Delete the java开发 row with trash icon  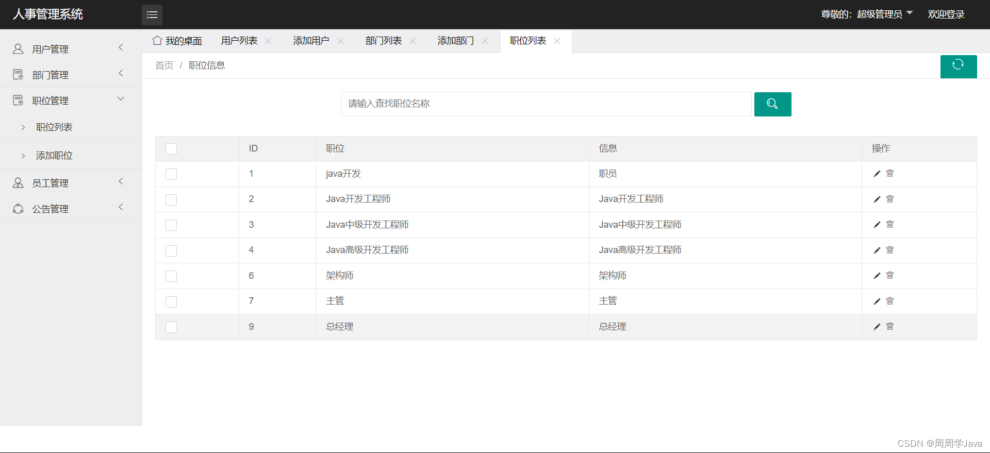pyautogui.click(x=890, y=173)
